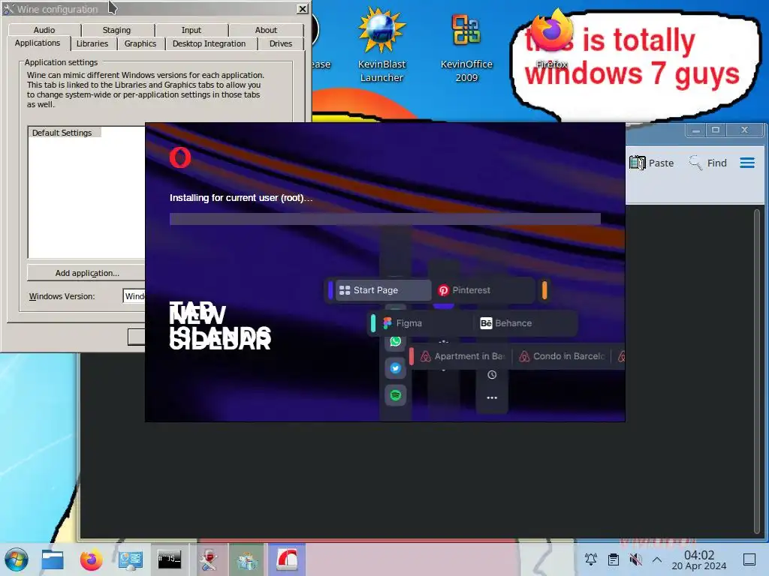Click the Find toolbar button
This screenshot has width=769, height=576.
[707, 163]
